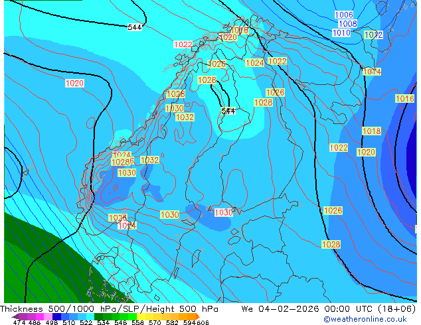Click the 522 legend value
Viewport: 421px width, 325px height.
coord(86,322)
